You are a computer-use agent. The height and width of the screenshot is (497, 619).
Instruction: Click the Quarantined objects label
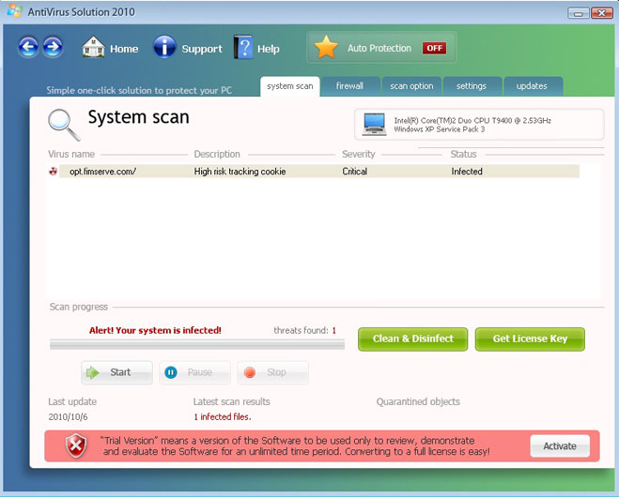418,401
